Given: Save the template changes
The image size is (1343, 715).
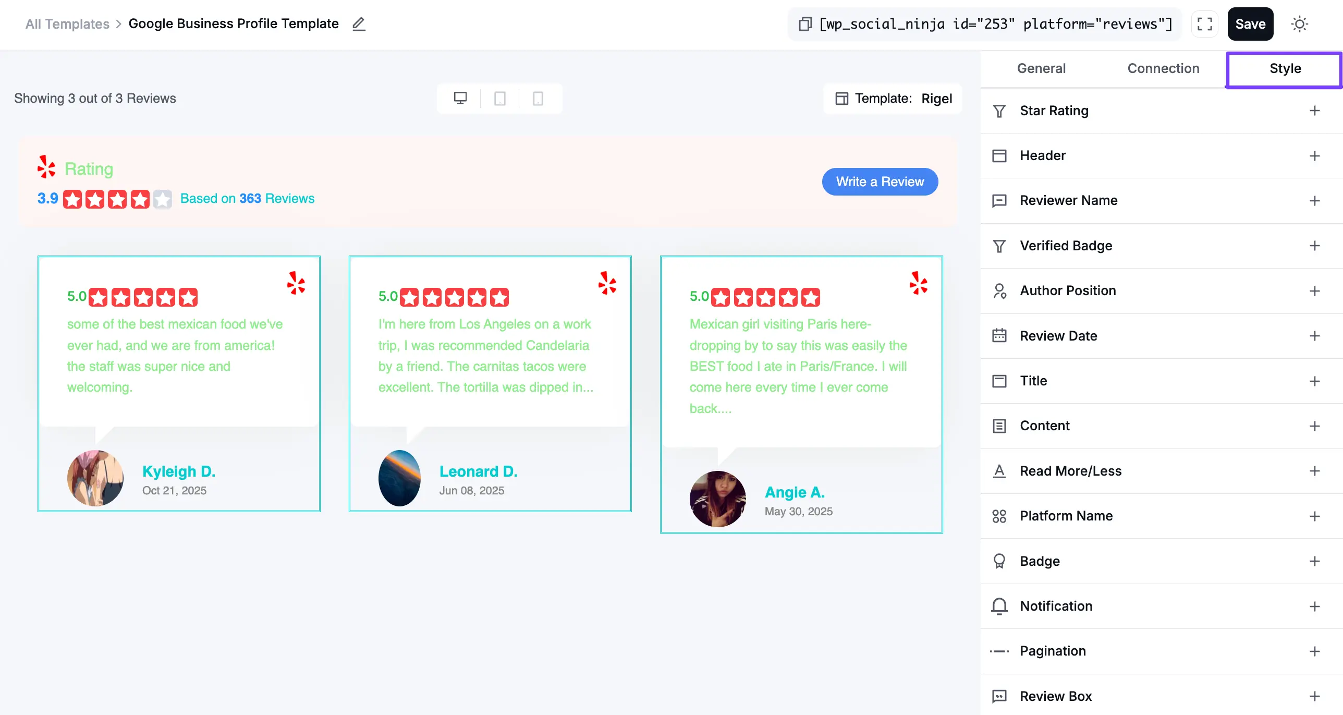Looking at the screenshot, I should [1250, 24].
